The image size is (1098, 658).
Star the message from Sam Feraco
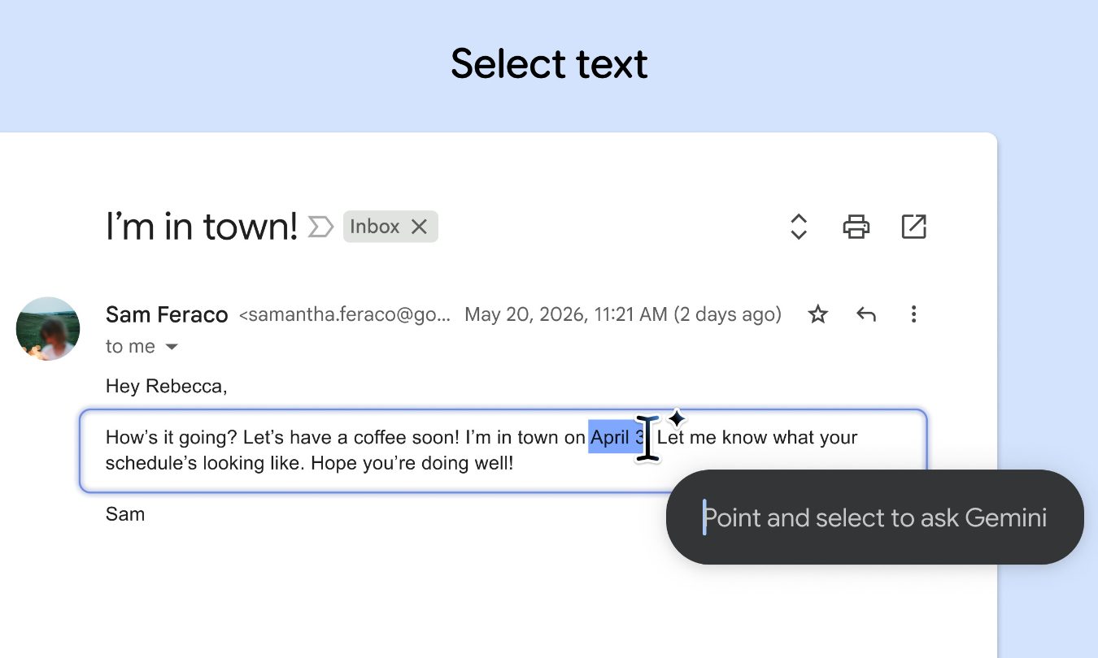point(817,314)
